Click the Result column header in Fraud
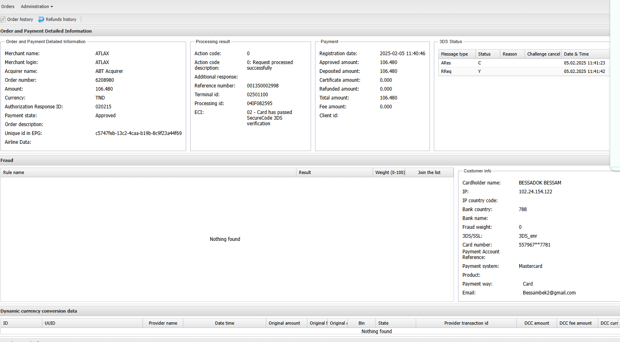 coord(305,172)
